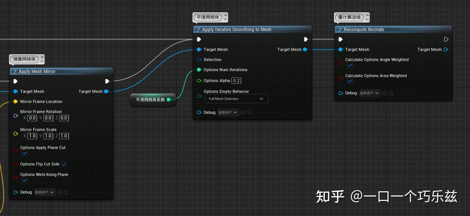
Task: Click the magnifier browse icon beside Recompute Normals Debug
Action: [391, 93]
